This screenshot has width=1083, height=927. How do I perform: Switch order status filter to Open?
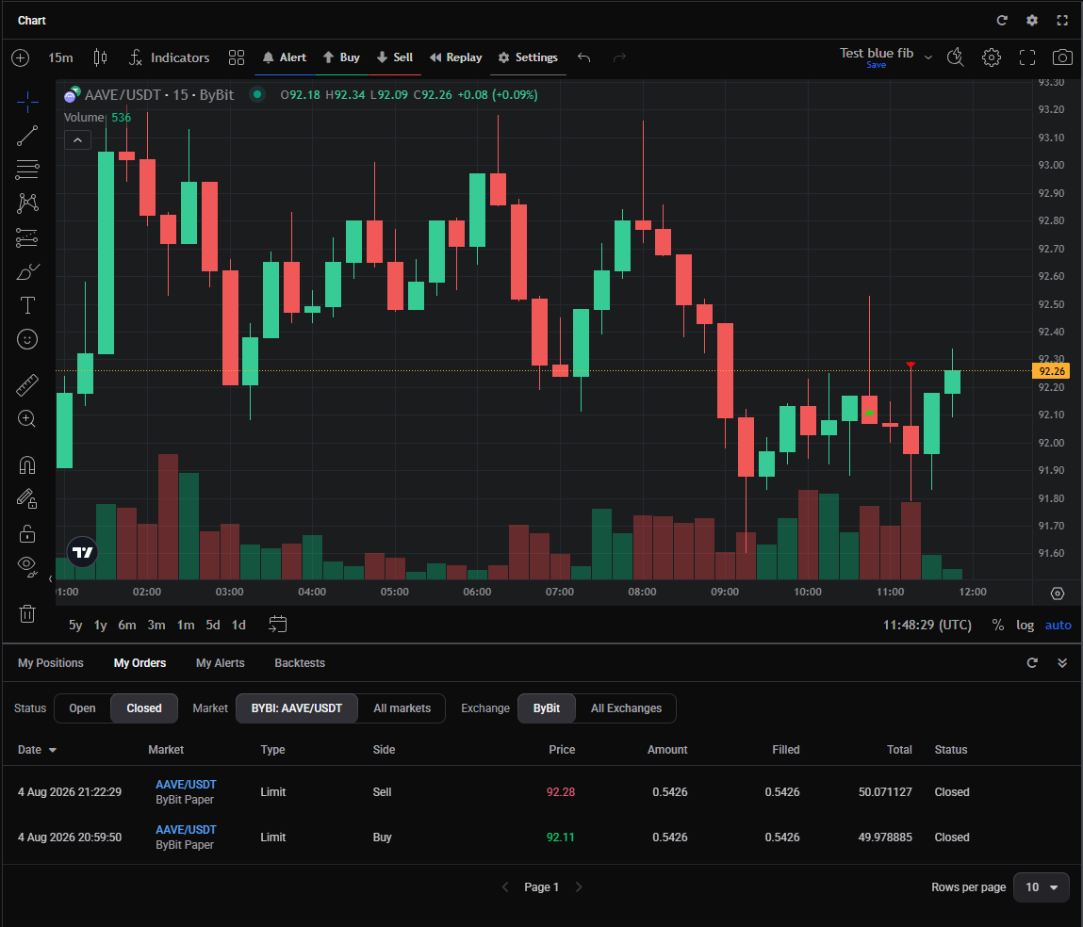pyautogui.click(x=82, y=708)
